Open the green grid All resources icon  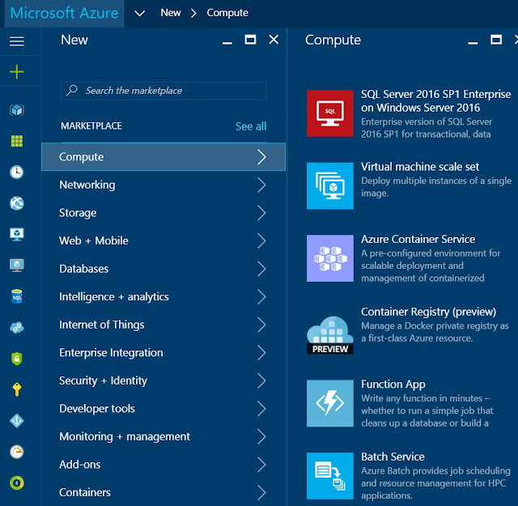[x=17, y=141]
